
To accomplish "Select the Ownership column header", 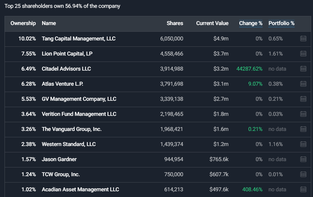I will tap(23, 23).
